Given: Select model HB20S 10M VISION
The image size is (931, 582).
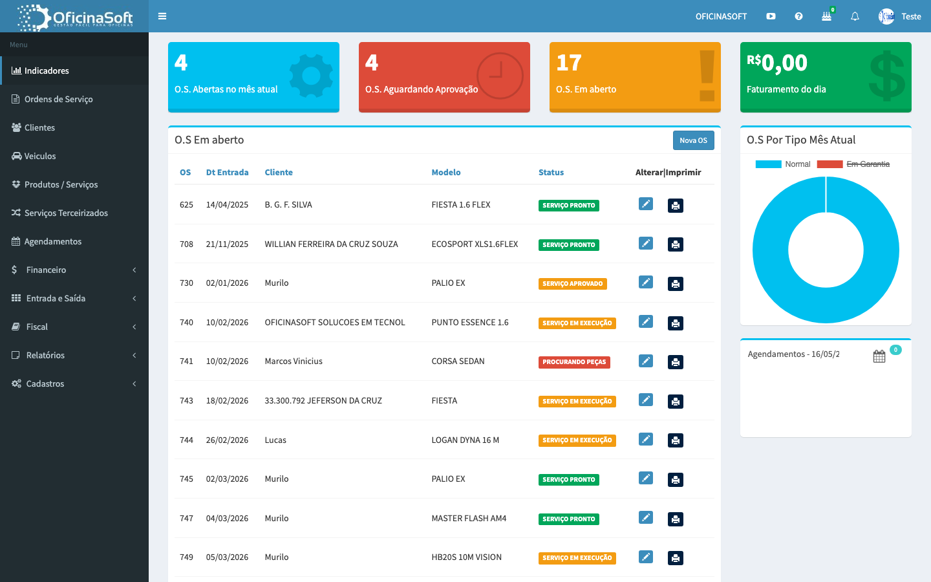Looking at the screenshot, I should [466, 557].
